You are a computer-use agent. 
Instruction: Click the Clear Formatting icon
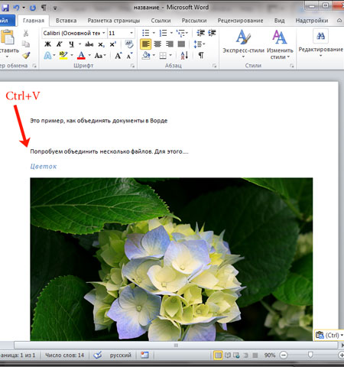tap(129, 44)
